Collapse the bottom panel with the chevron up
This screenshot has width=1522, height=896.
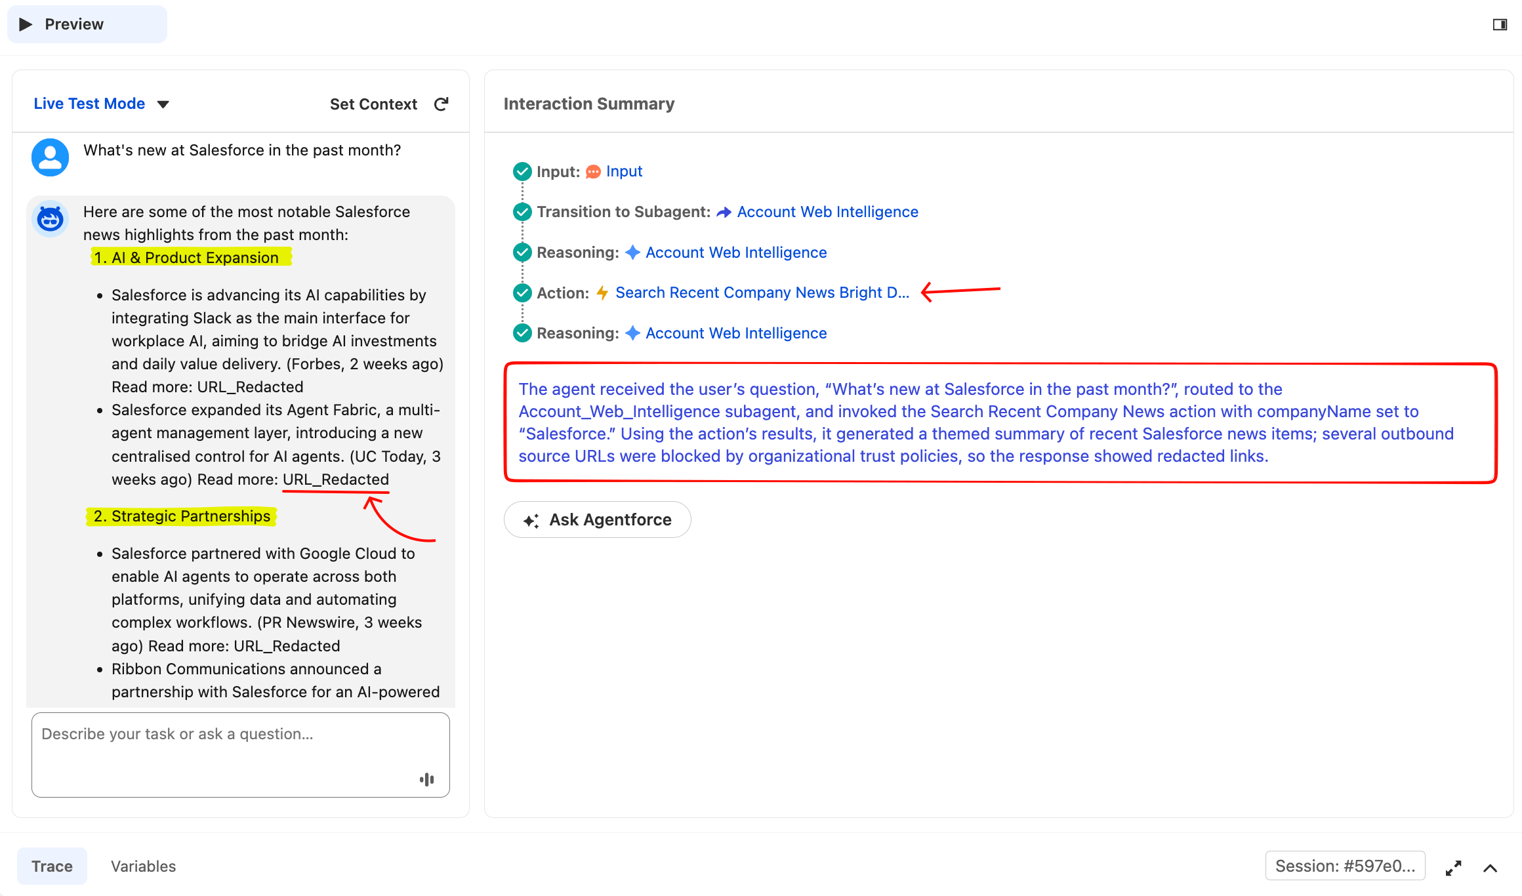[x=1491, y=868]
